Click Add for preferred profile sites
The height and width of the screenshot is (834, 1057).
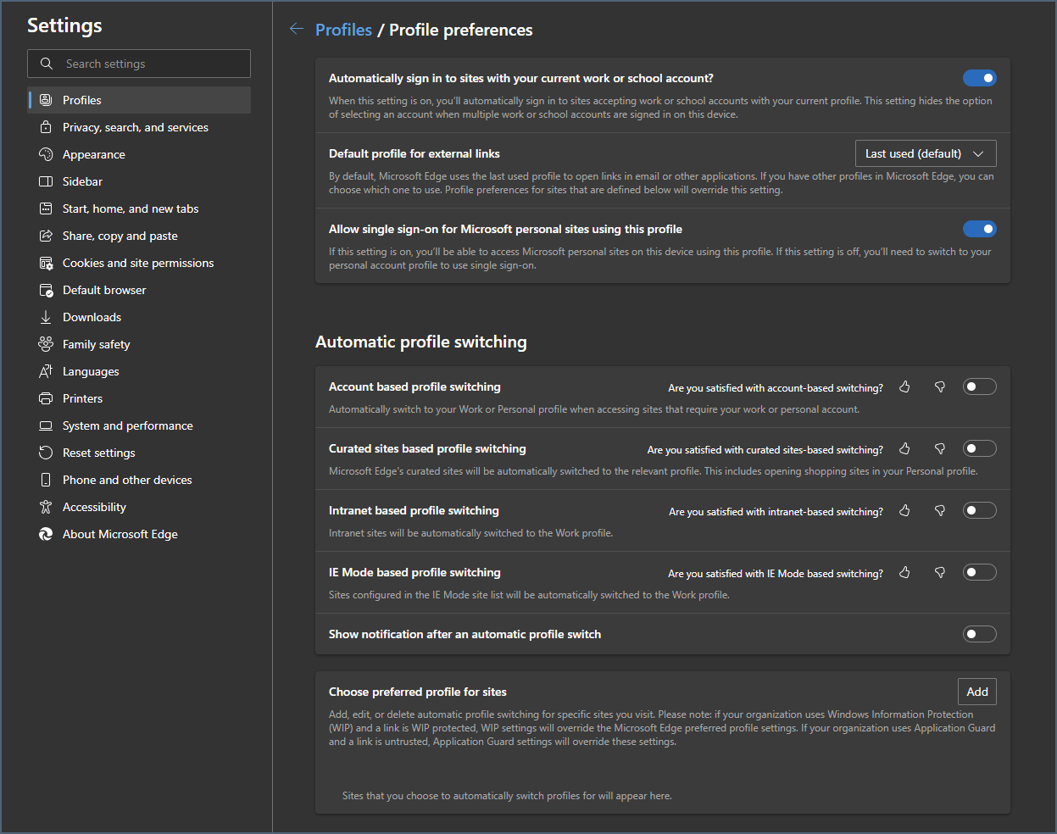point(976,692)
